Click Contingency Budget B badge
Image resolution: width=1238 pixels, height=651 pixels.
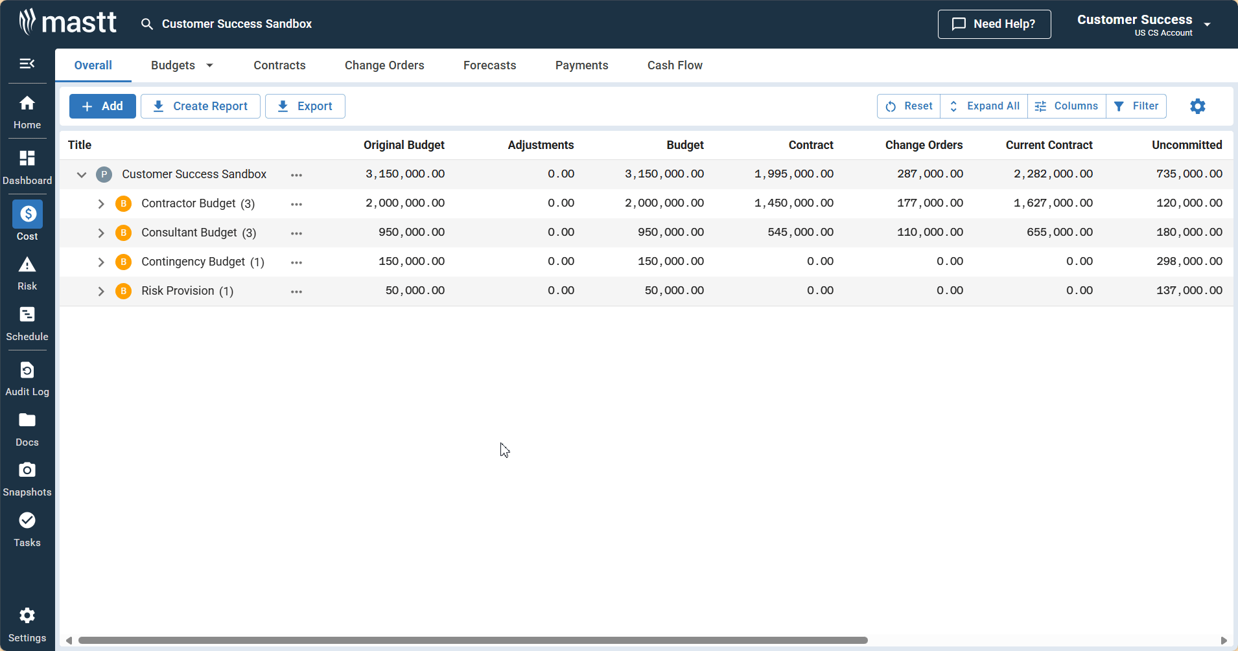coord(124,262)
